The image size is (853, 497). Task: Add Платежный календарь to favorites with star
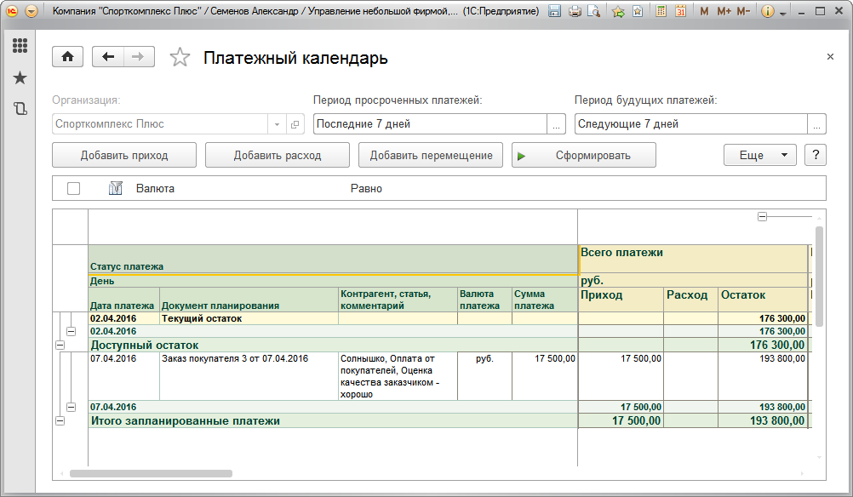pyautogui.click(x=180, y=57)
